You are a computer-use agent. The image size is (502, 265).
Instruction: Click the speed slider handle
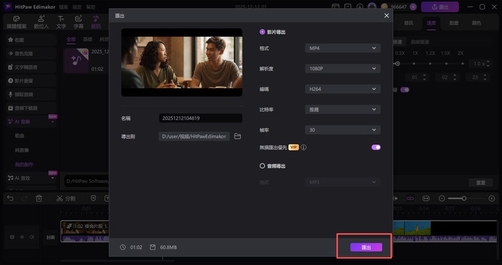point(397,64)
